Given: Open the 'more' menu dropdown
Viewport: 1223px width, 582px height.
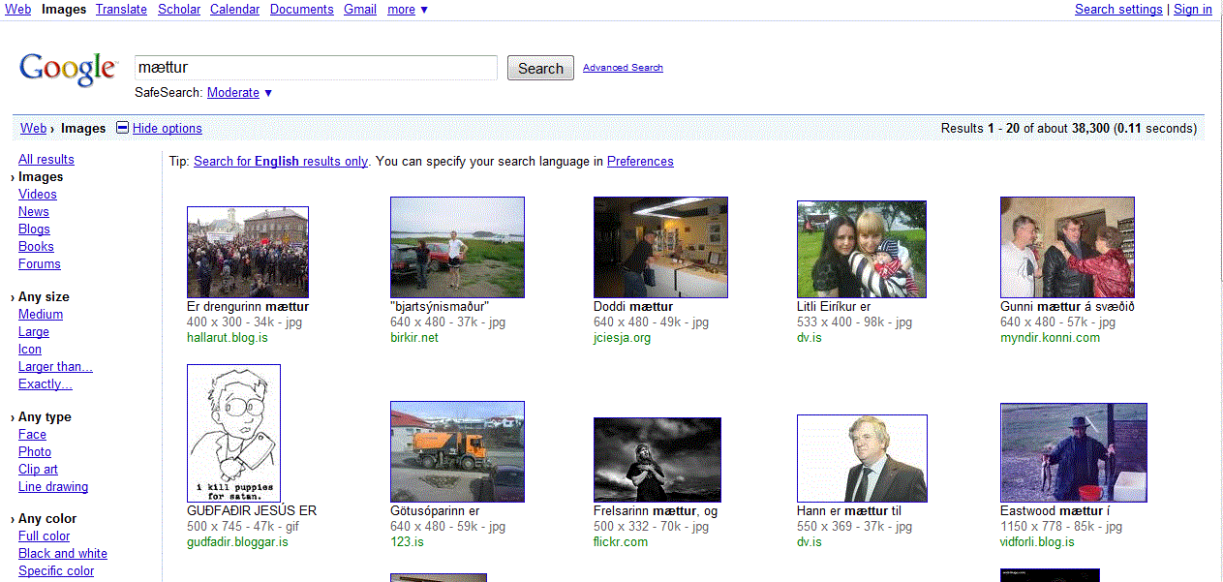Looking at the screenshot, I should [x=408, y=10].
